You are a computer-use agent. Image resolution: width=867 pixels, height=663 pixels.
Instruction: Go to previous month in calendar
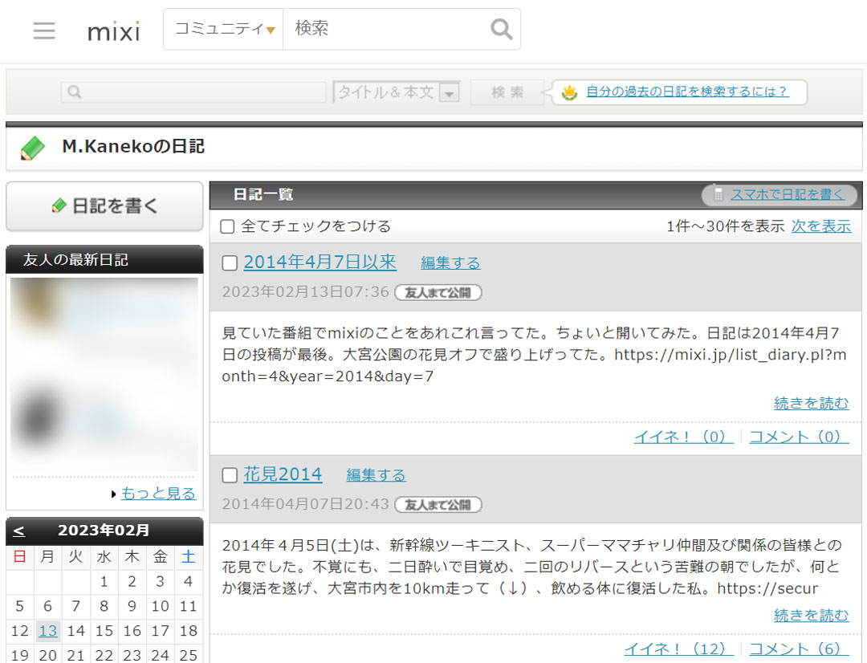[18, 531]
